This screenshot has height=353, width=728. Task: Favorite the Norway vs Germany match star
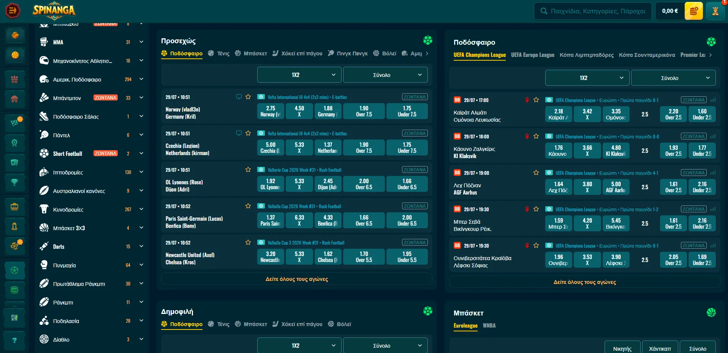248,97
